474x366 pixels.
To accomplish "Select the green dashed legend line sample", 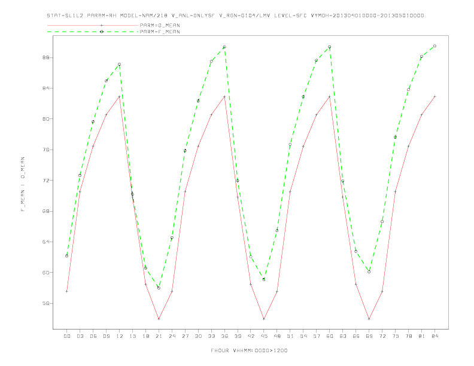I will pyautogui.click(x=93, y=32).
